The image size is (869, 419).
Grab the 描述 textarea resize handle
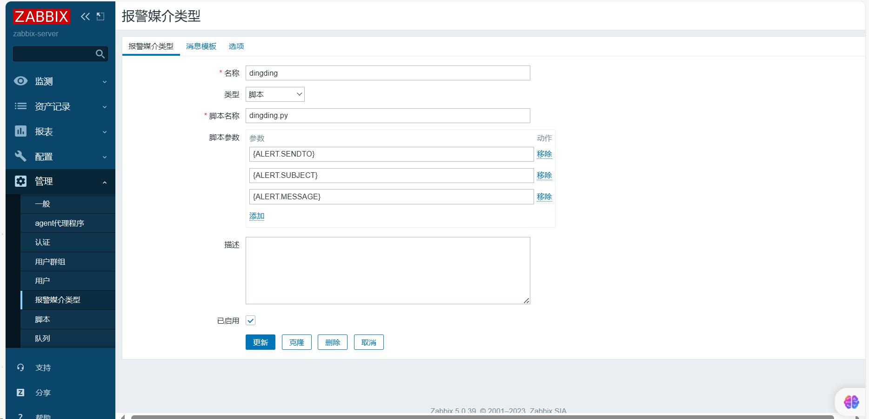[527, 301]
